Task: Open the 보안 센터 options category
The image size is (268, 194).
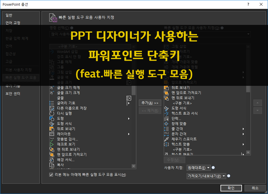Action: point(13,94)
